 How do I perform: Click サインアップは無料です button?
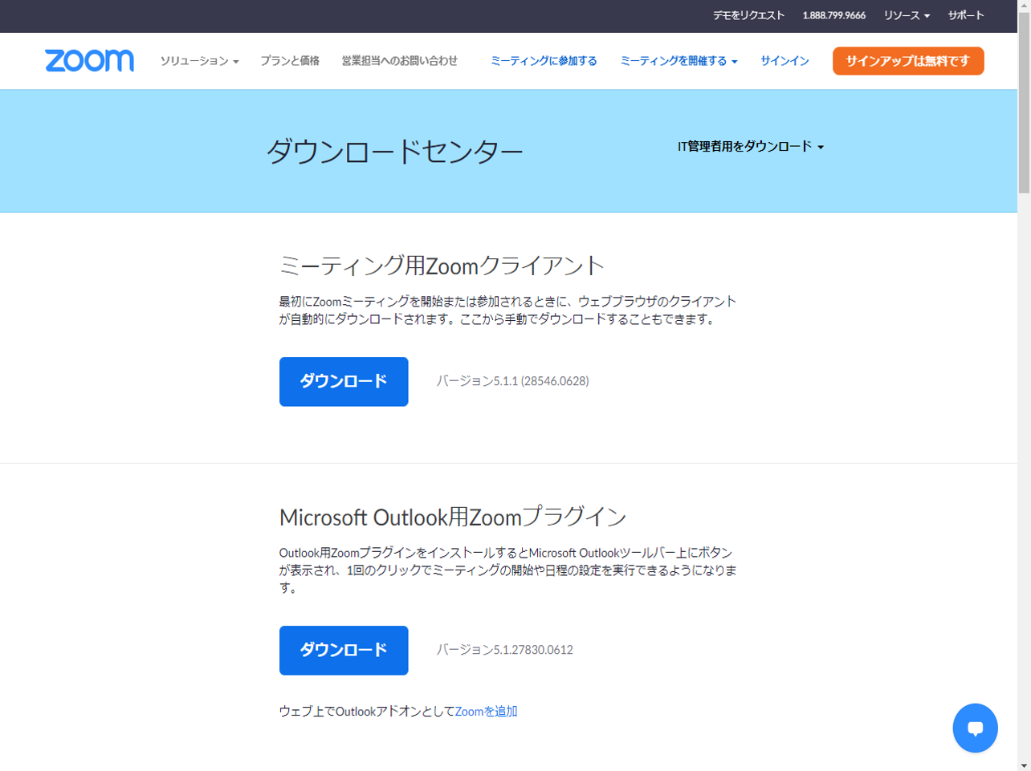[908, 61]
